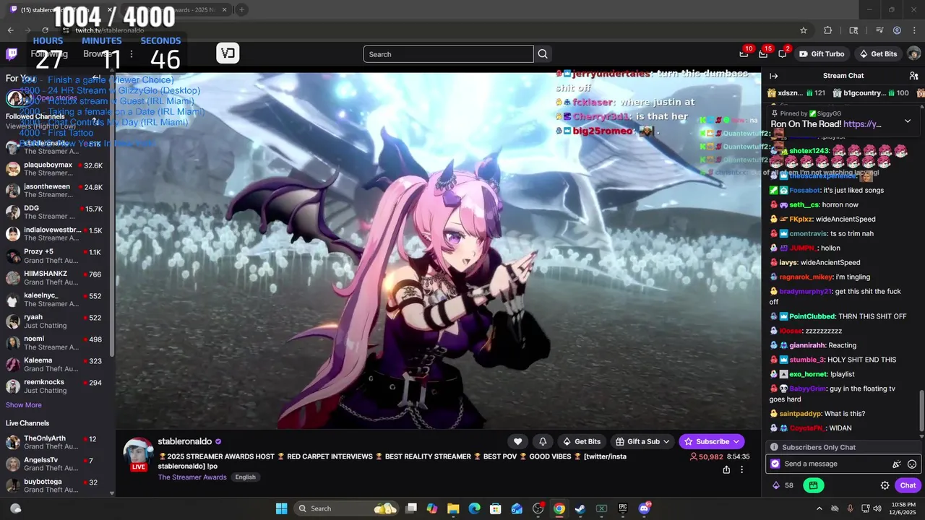Open the chat Community users icon
This screenshot has height=520, width=925.
913,76
